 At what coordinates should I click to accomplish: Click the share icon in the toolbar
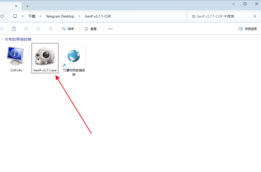coord(38,29)
